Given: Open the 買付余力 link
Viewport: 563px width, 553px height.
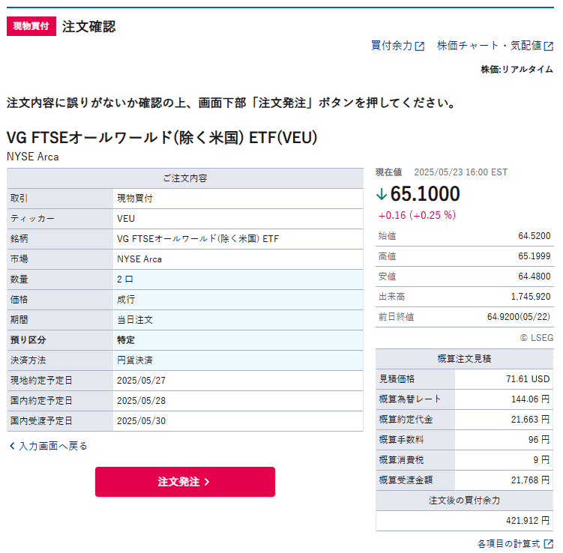Looking at the screenshot, I should coord(391,46).
